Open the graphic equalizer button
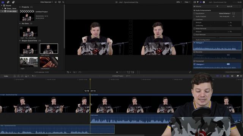243x136 pixels. (x=234, y=14)
